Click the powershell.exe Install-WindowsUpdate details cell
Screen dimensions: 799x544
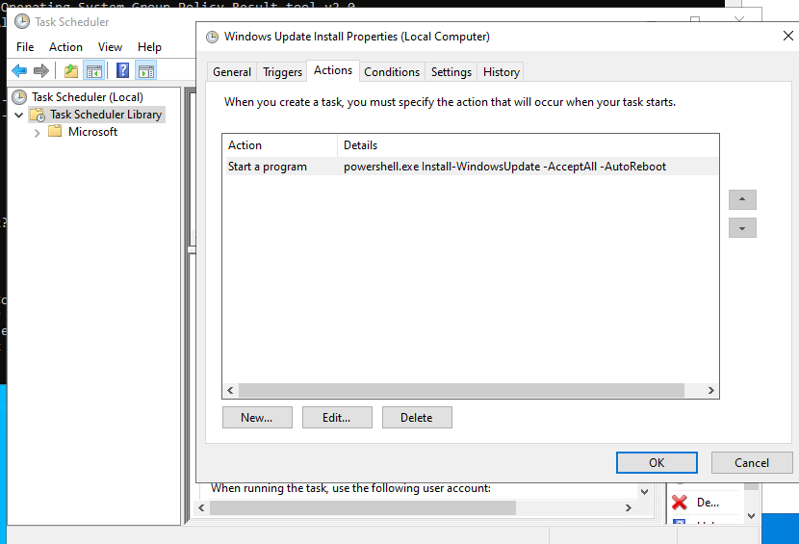tap(504, 167)
